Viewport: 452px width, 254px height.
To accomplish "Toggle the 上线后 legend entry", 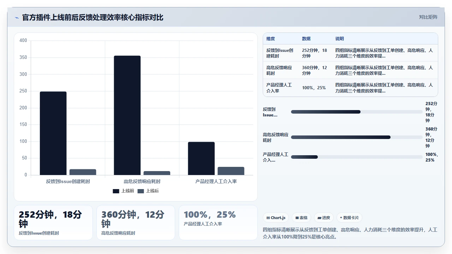I will [x=148, y=191].
